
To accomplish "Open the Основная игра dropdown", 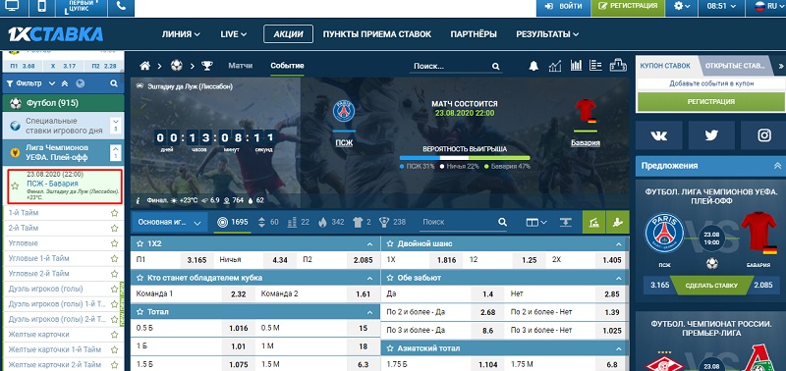I will coord(169,222).
